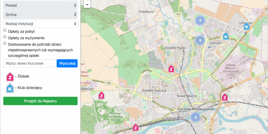Open the Powiat dropdown

40,5
